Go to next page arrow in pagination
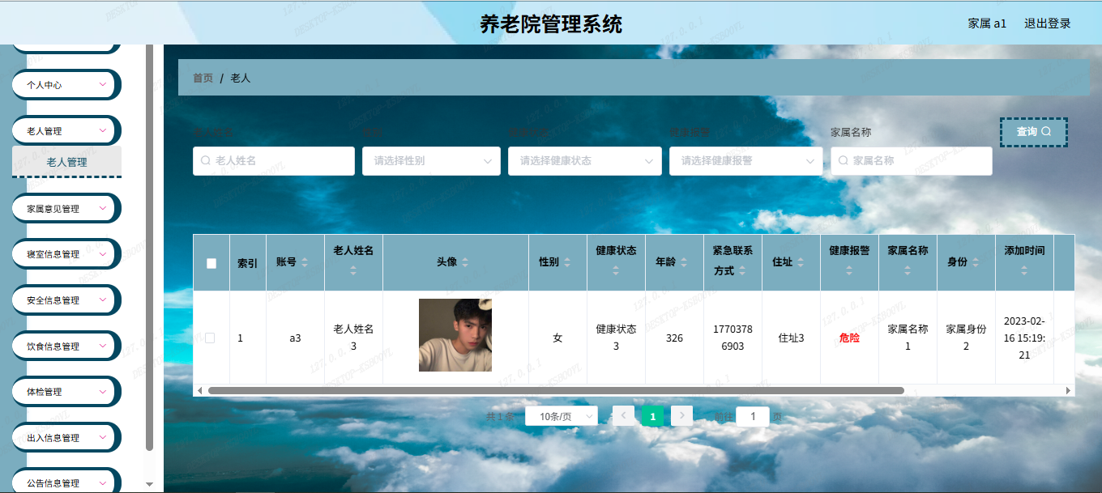1102x493 pixels. pyautogui.click(x=682, y=416)
